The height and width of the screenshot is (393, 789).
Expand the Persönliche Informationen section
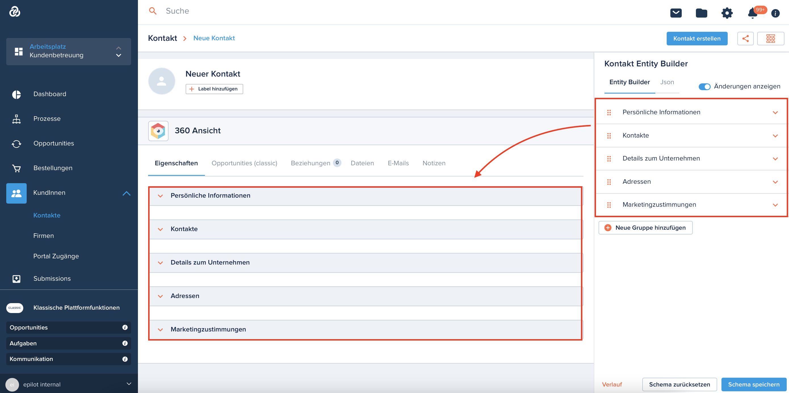161,195
